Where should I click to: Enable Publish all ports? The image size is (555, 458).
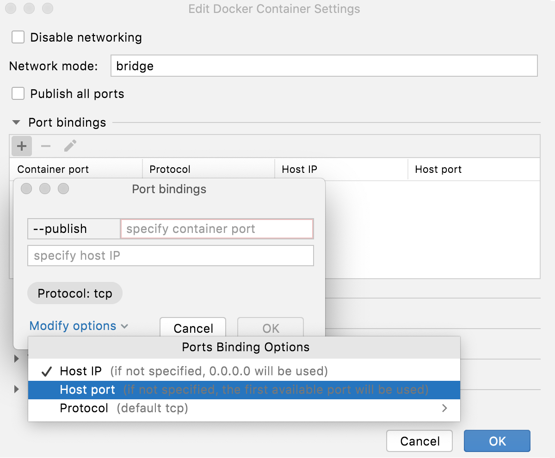(x=18, y=93)
